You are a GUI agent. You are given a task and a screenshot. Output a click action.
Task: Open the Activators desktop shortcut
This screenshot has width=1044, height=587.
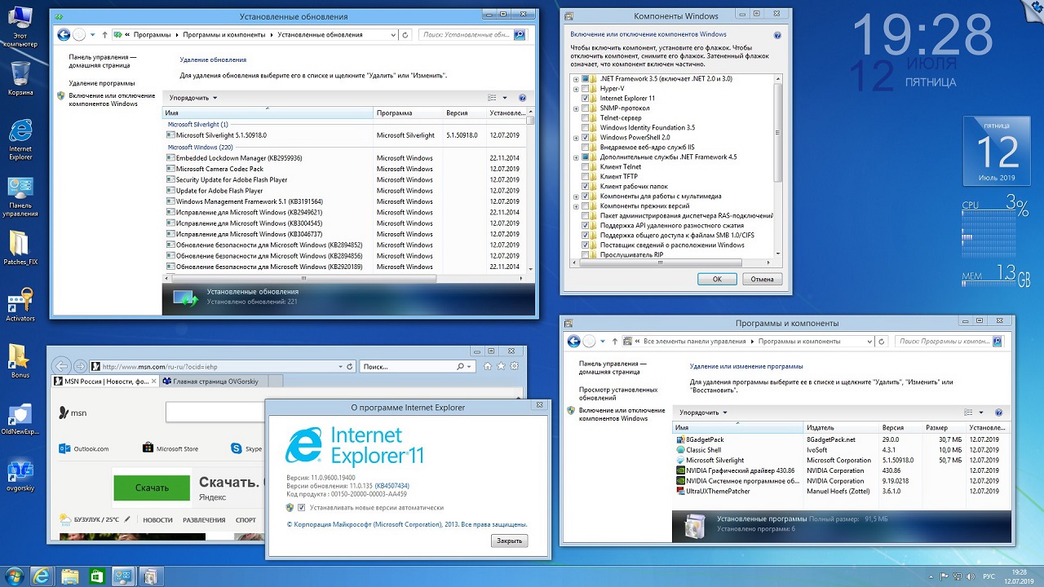point(20,302)
